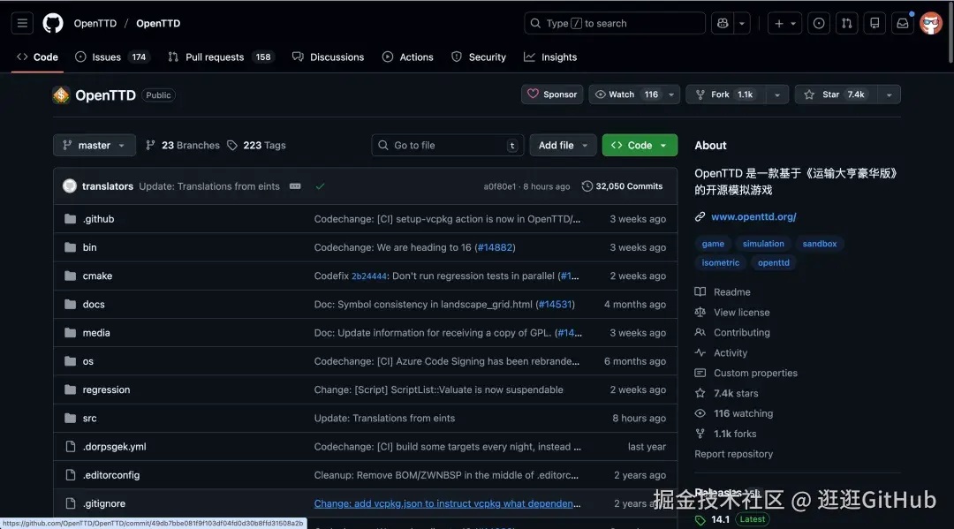
Task: Open the hamburger navigation menu
Action: 22,23
